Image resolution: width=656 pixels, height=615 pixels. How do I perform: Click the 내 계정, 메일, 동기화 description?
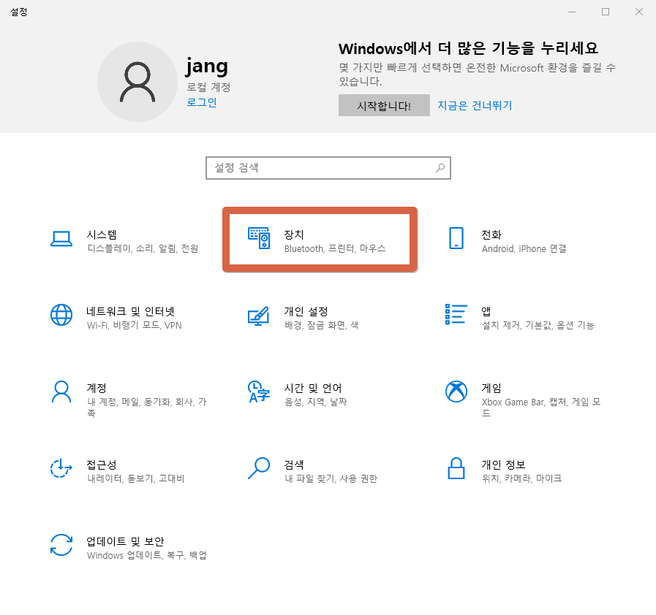pyautogui.click(x=147, y=408)
